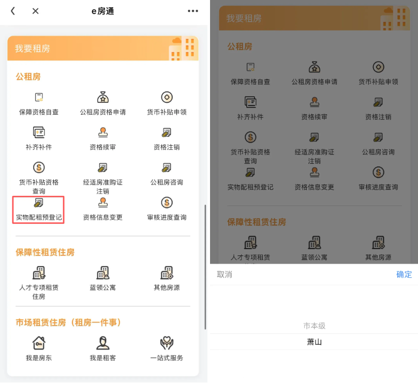This screenshot has height=383, width=418.
Task: Select the 公租房资格申请 application icon
Action: (x=102, y=102)
